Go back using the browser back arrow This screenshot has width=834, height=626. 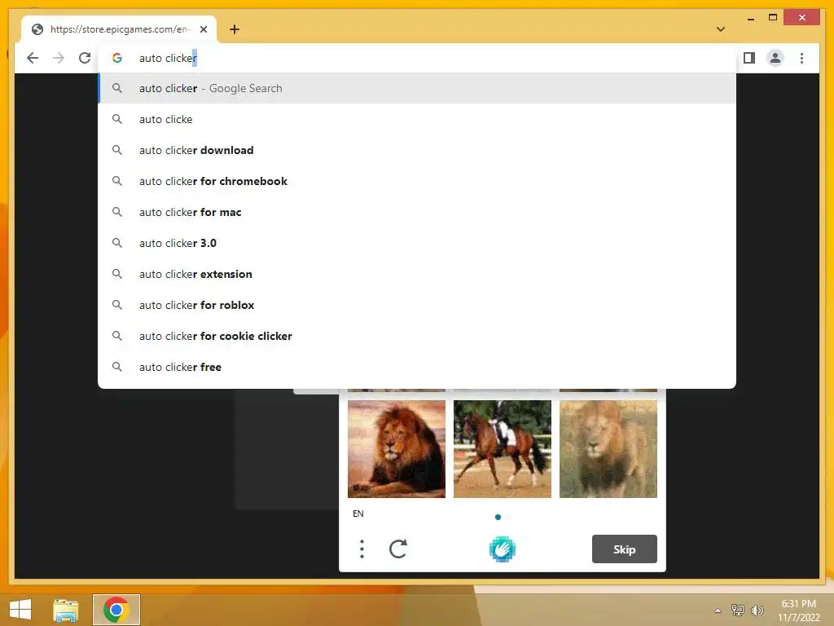(33, 58)
